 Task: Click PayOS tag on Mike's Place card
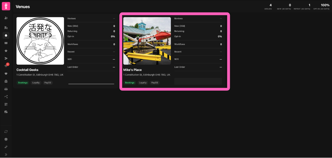155,83
